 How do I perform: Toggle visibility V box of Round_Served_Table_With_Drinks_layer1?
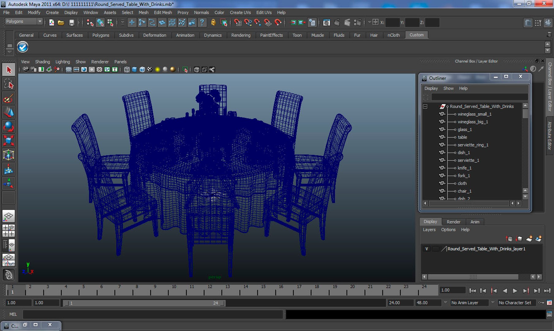[x=426, y=249]
